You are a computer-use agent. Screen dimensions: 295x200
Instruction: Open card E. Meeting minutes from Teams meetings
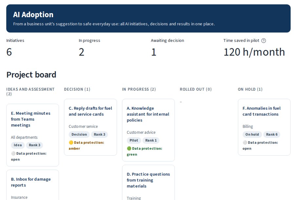click(x=32, y=135)
